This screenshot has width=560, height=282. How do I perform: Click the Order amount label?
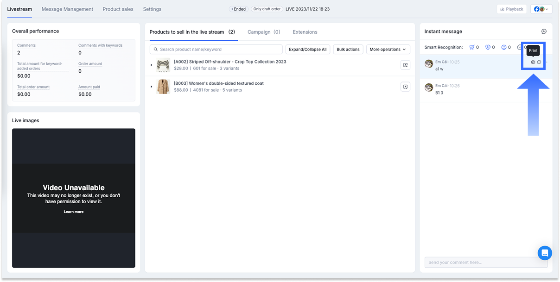[x=90, y=64]
